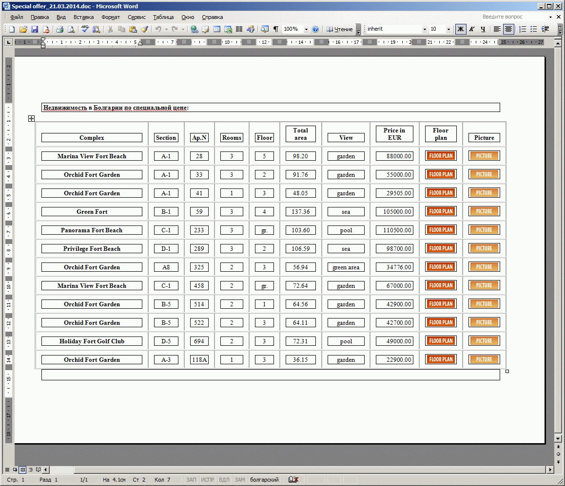Viewport: 565px width, 486px height.
Task: Apply bulleted list formatting
Action: (534, 29)
